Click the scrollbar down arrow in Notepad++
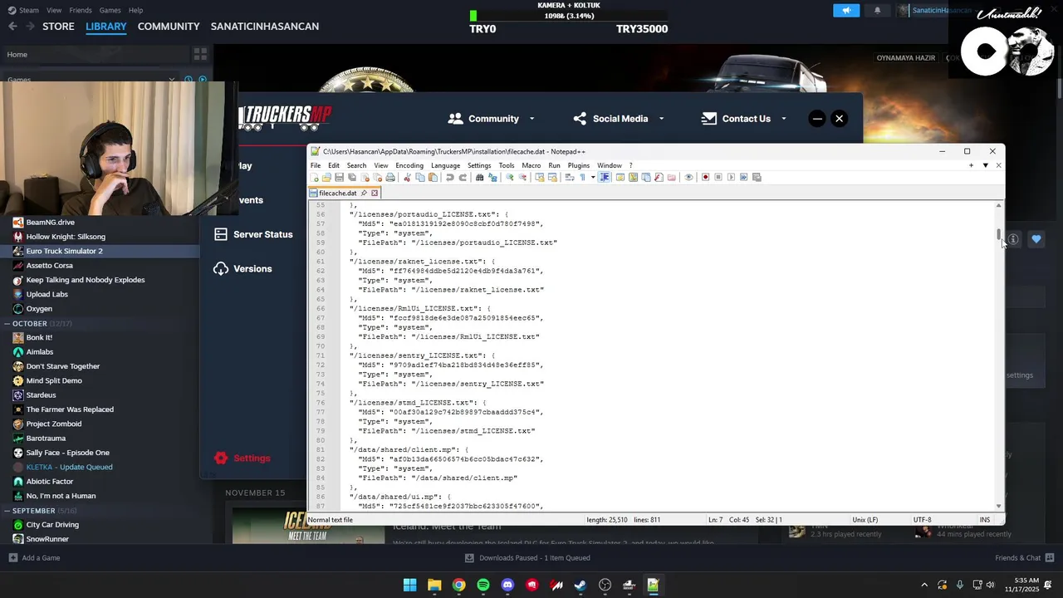This screenshot has width=1063, height=598. [998, 506]
